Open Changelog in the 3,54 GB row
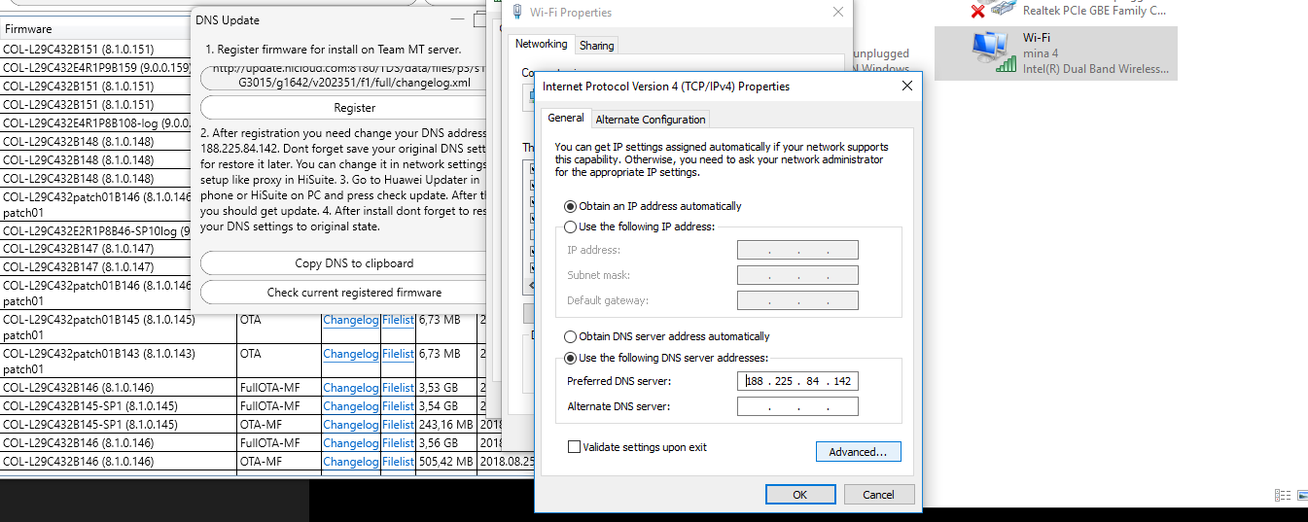Image resolution: width=1308 pixels, height=522 pixels. [351, 406]
